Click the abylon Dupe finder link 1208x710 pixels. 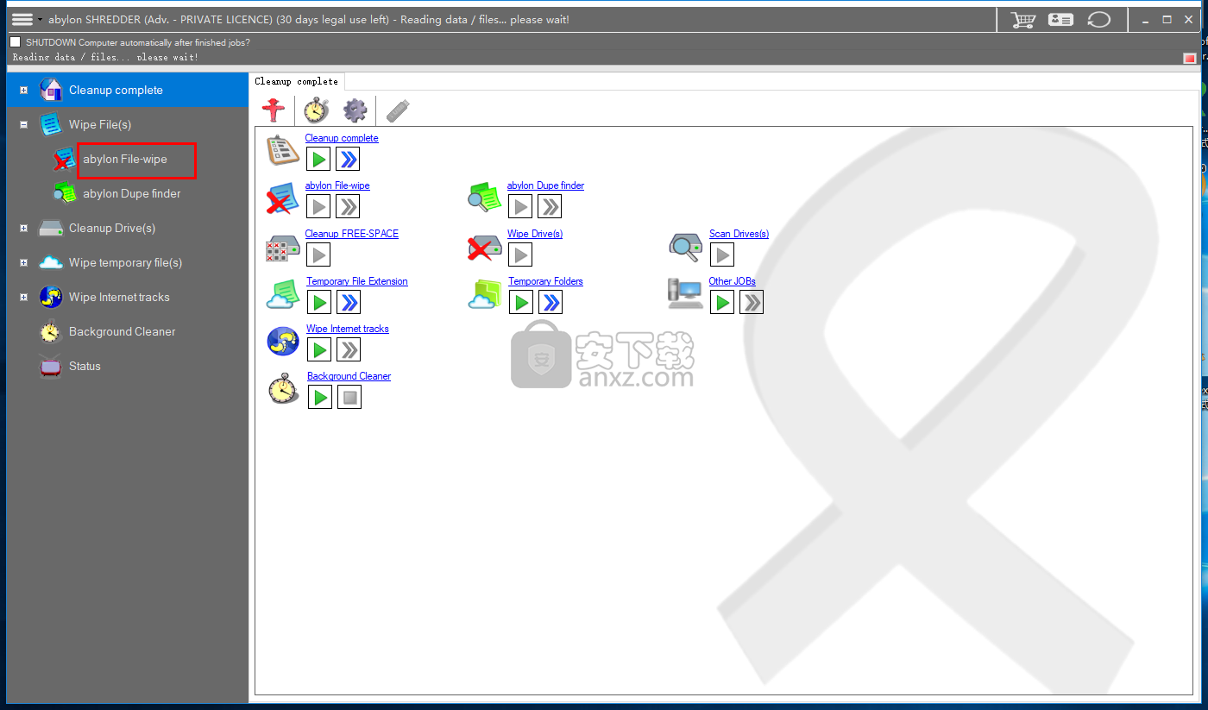(545, 185)
